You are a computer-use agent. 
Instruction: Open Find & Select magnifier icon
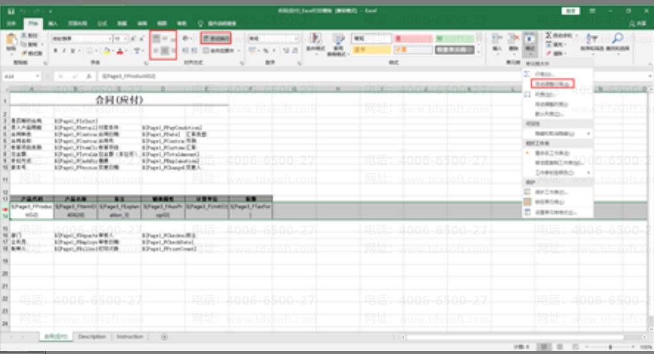coord(617,39)
